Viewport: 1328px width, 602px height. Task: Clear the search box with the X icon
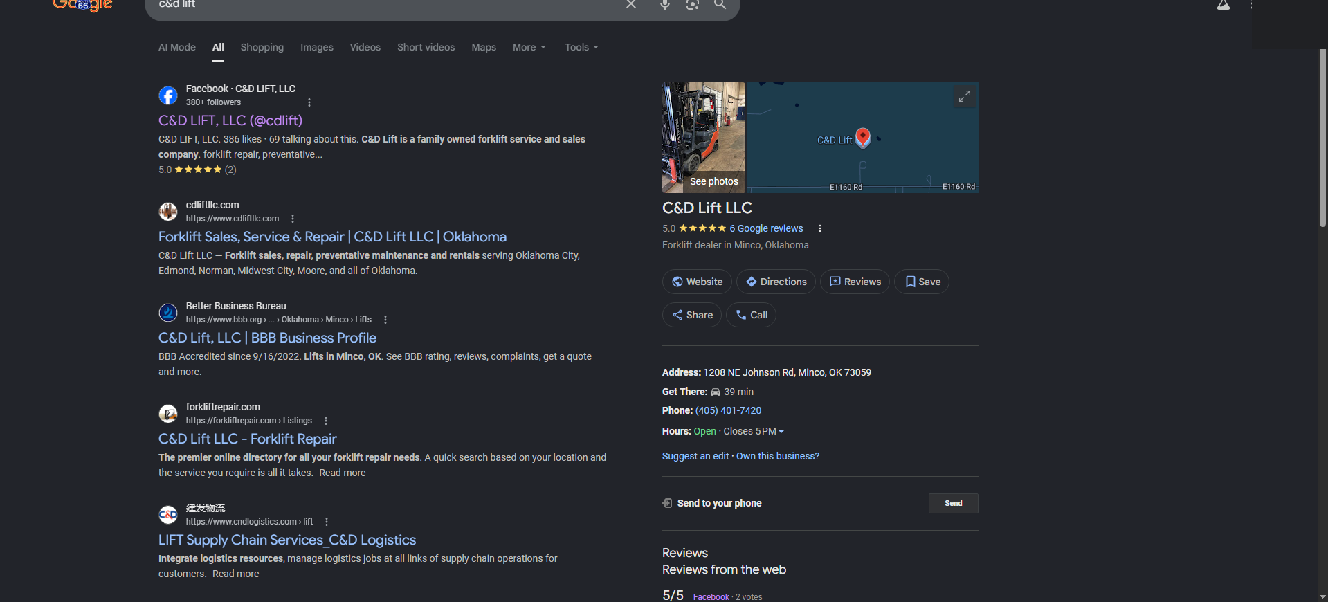point(631,4)
